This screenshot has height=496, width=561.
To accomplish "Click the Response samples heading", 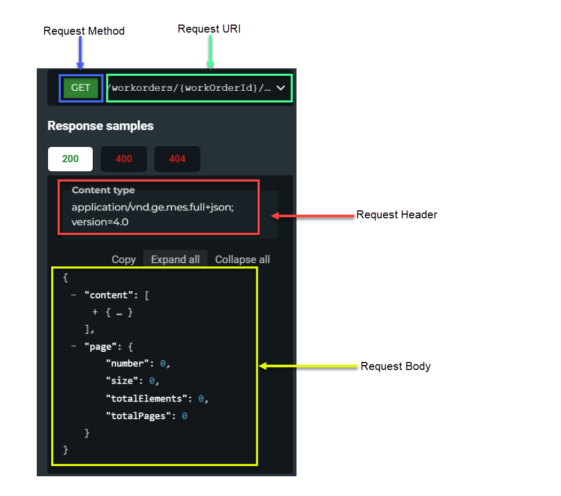I will pyautogui.click(x=101, y=125).
